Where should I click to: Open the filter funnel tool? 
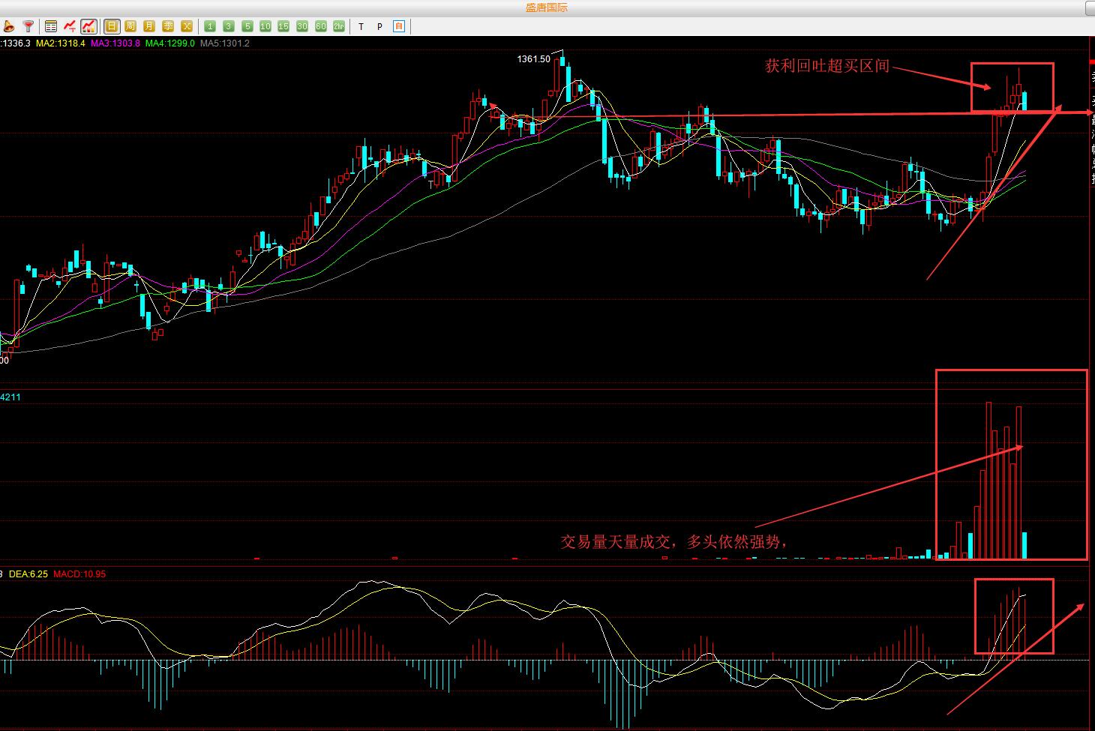(x=28, y=26)
